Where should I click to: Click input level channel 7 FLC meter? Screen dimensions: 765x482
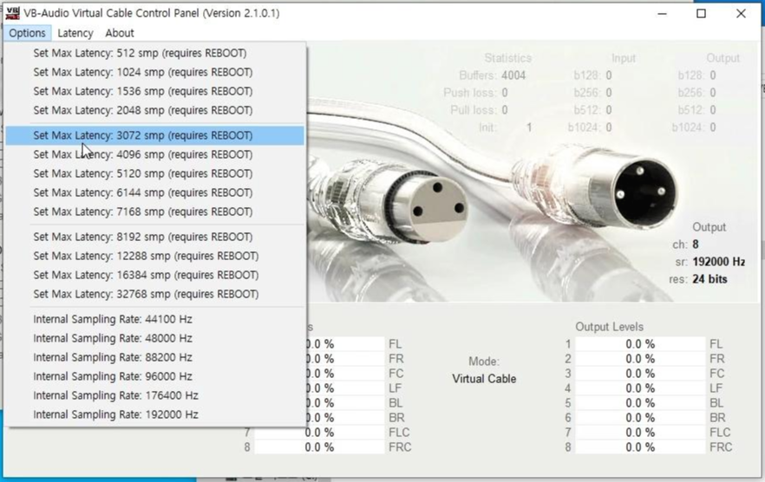point(319,433)
